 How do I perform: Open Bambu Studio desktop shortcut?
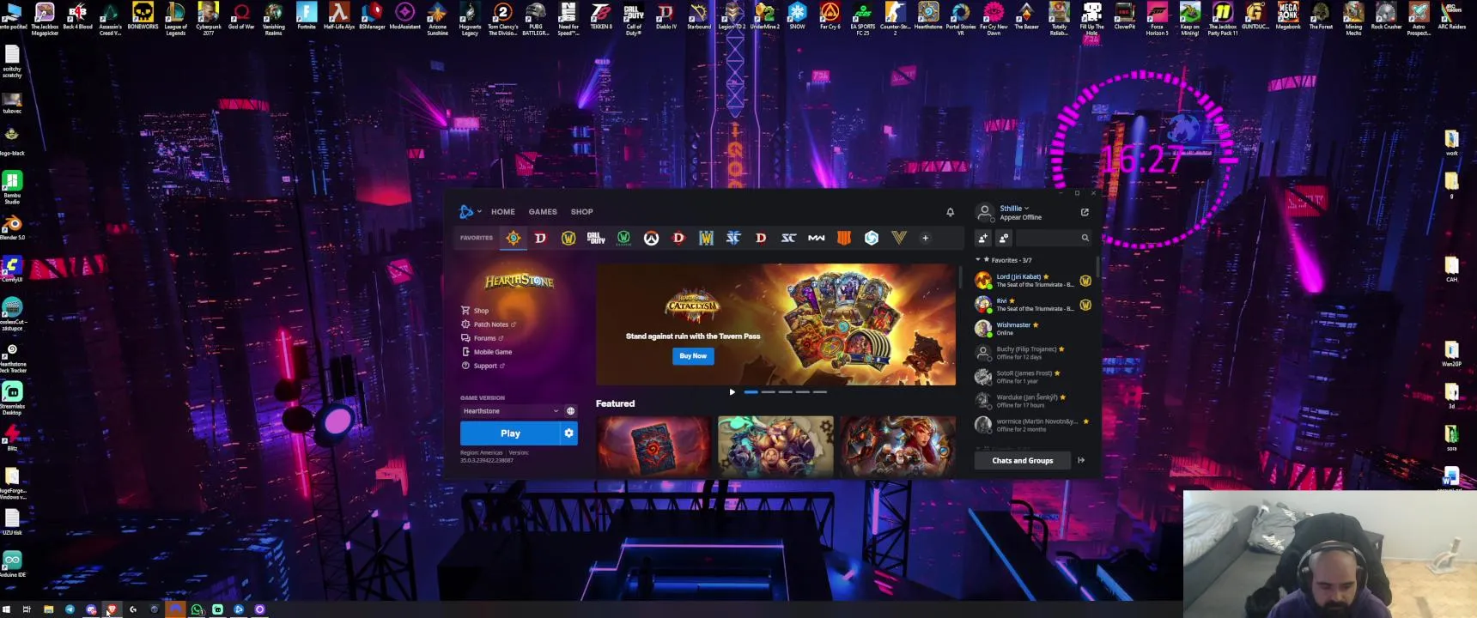[12, 187]
